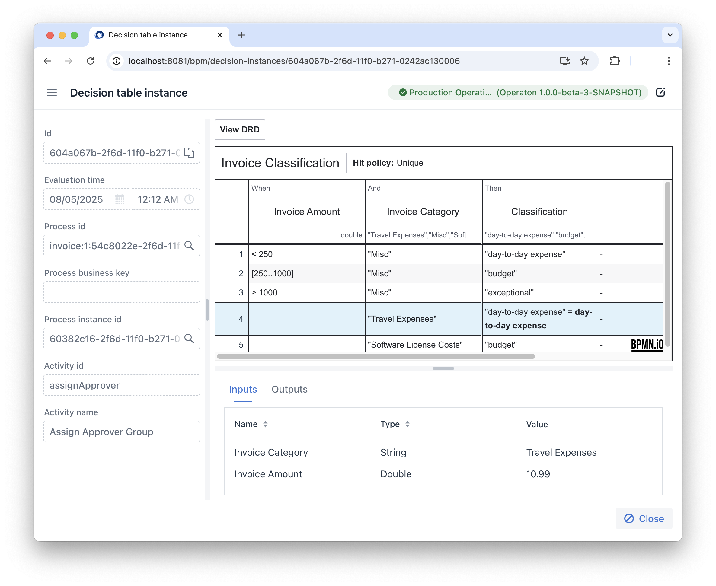Expand the tab search dropdown arrow
Viewport: 716px width, 586px height.
[x=670, y=35]
